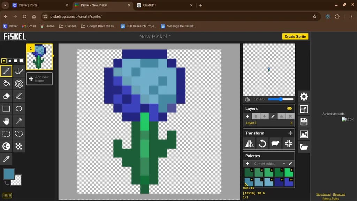Toggle onion skin next to FPS
The height and width of the screenshot is (201, 357).
(x=248, y=99)
